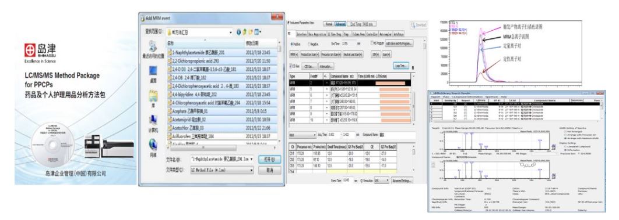Click the SIM(+) button
Viewport: 619px width, 220px height.
coord(375,54)
